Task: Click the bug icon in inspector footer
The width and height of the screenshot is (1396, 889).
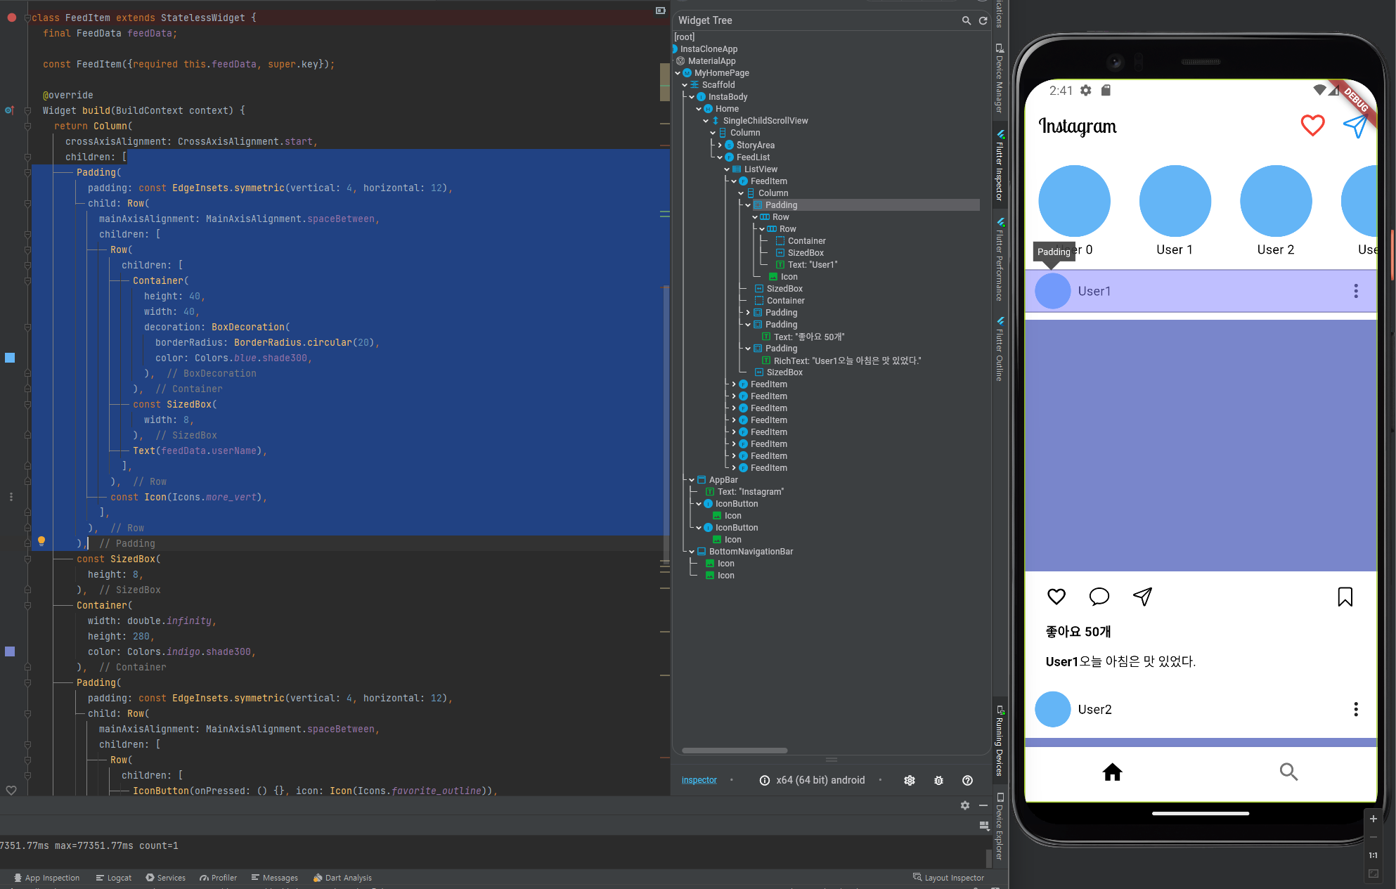Action: click(x=938, y=780)
